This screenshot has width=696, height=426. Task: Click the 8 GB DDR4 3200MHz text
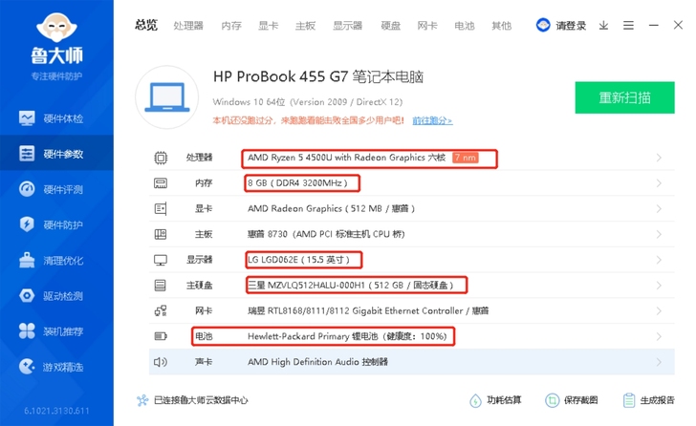click(x=297, y=183)
